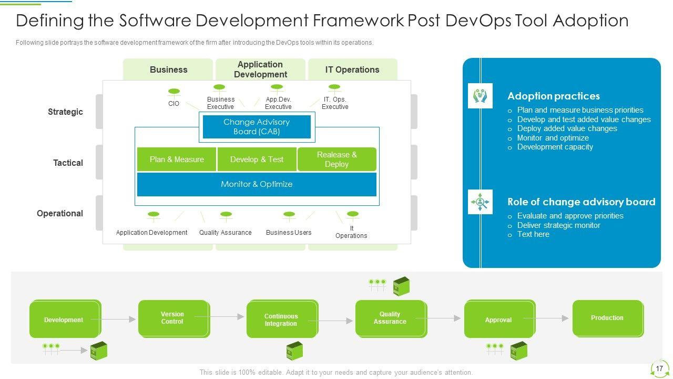Click the slide number 17 badge
This screenshot has height=379, width=673.
(659, 368)
